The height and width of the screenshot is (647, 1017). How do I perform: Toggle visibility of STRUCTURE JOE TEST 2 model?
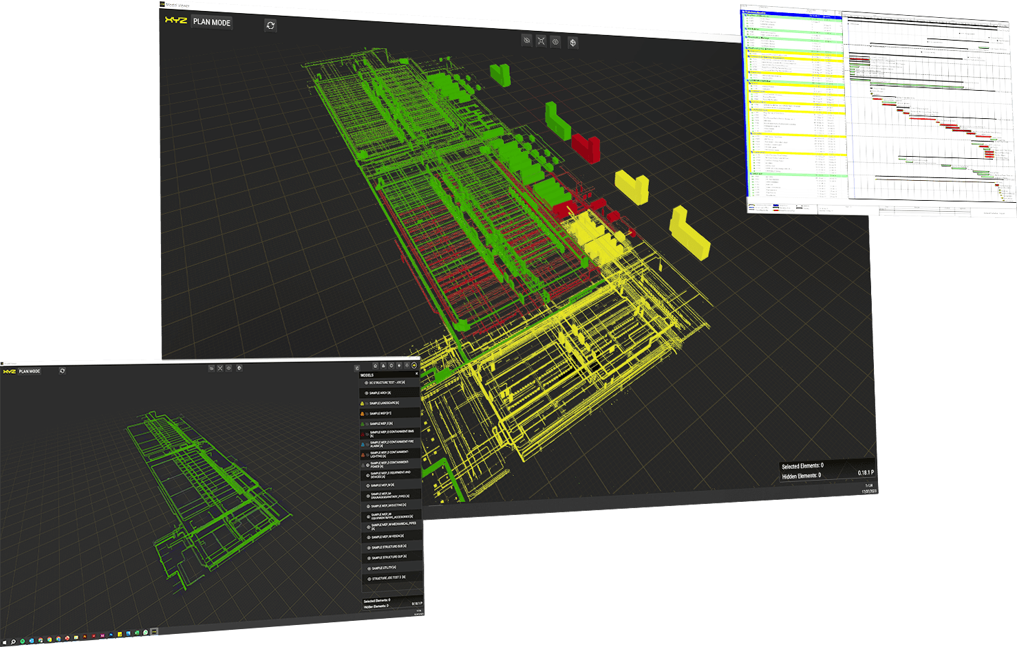[x=370, y=579]
